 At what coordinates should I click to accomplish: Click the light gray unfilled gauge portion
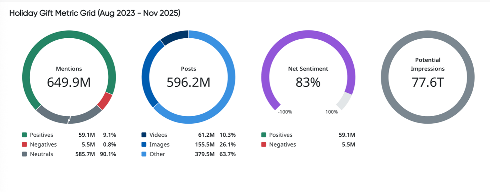pyautogui.click(x=344, y=101)
